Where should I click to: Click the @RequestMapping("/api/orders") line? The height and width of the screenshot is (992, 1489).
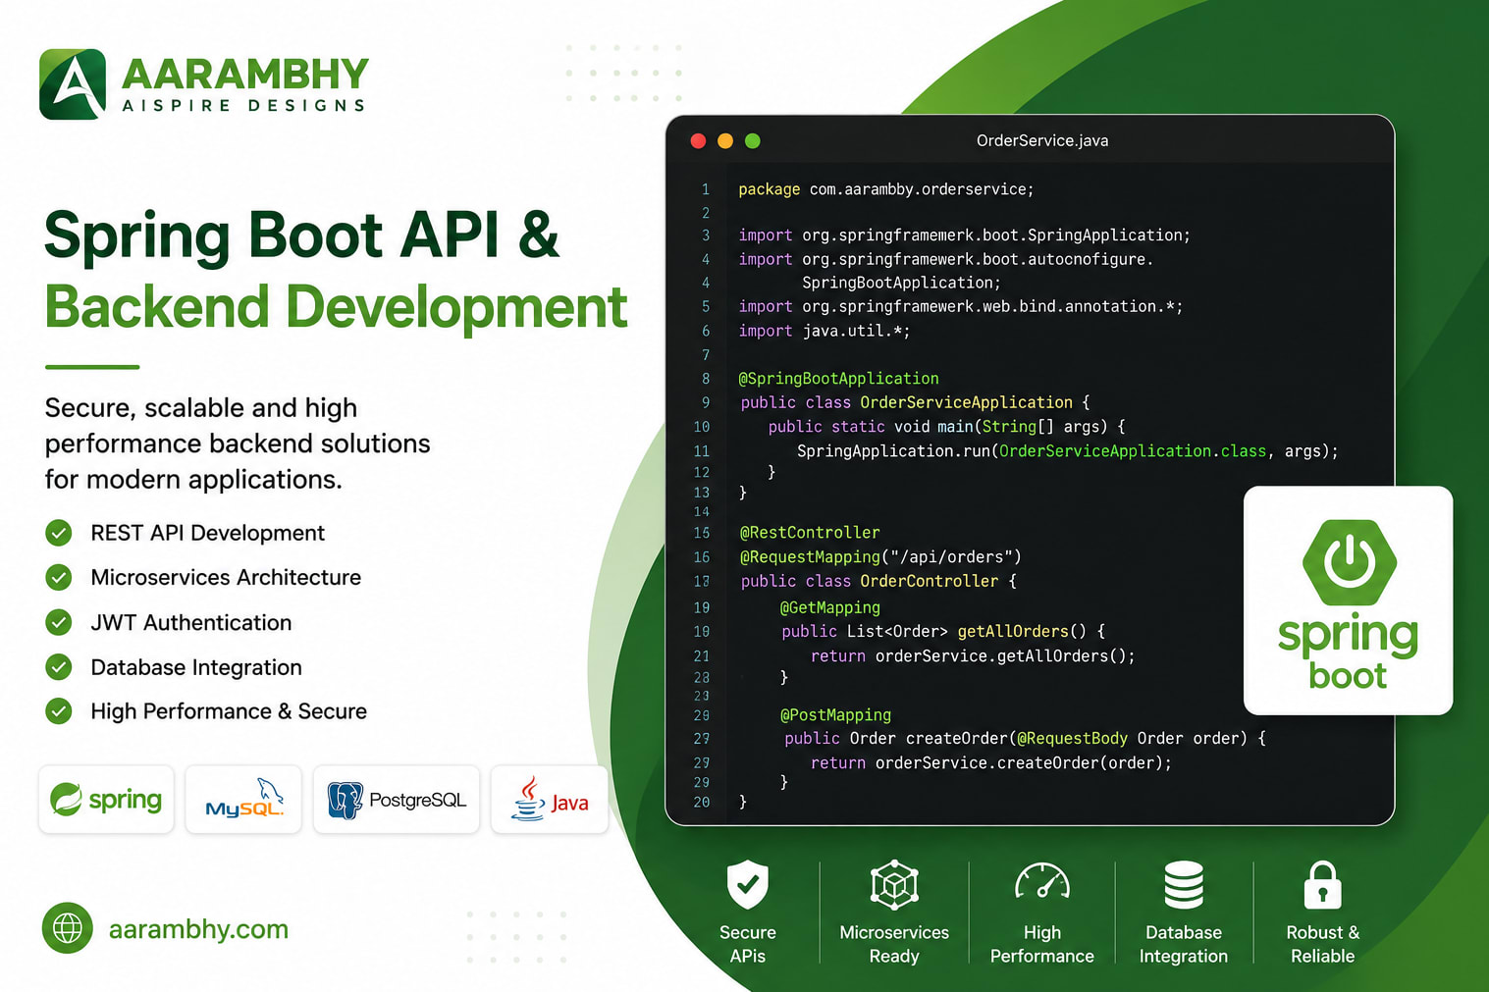880,556
